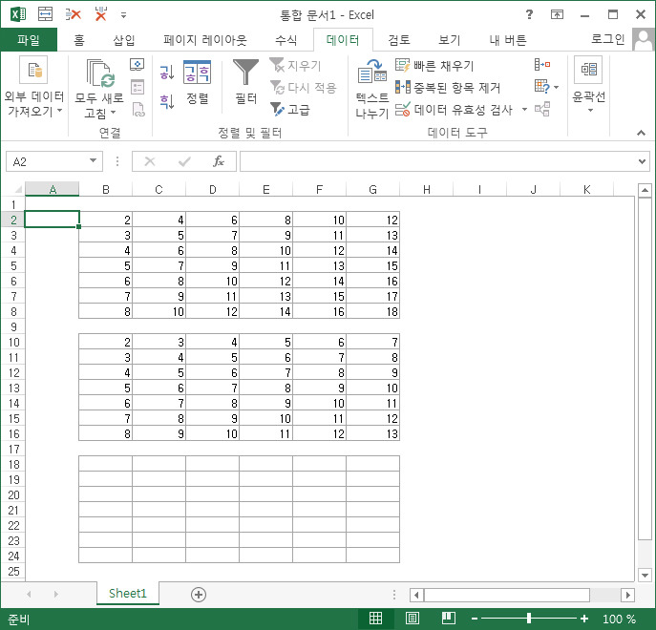Screen dimensions: 656x630
Task: Expand the What-If Analysis dropdown arrow
Action: pos(556,88)
